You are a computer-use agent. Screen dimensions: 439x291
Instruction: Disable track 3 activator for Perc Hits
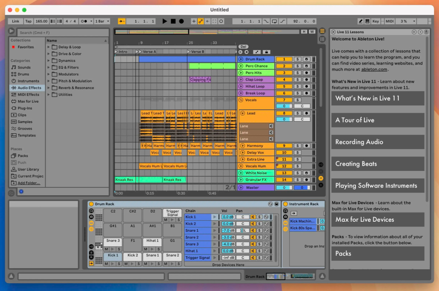pyautogui.click(x=284, y=73)
